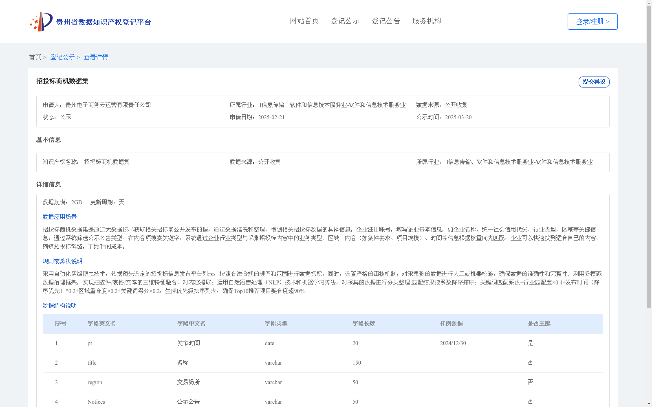Click the 样例数据 column header
The image size is (652, 407).
[452, 324]
